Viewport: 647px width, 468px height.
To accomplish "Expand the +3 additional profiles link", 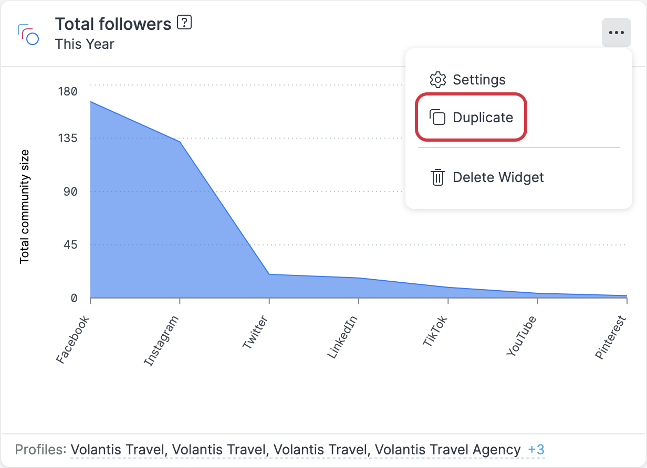I will [536, 450].
